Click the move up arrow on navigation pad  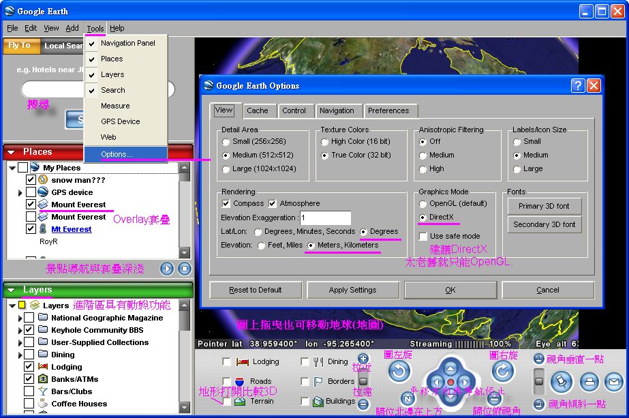click(450, 369)
